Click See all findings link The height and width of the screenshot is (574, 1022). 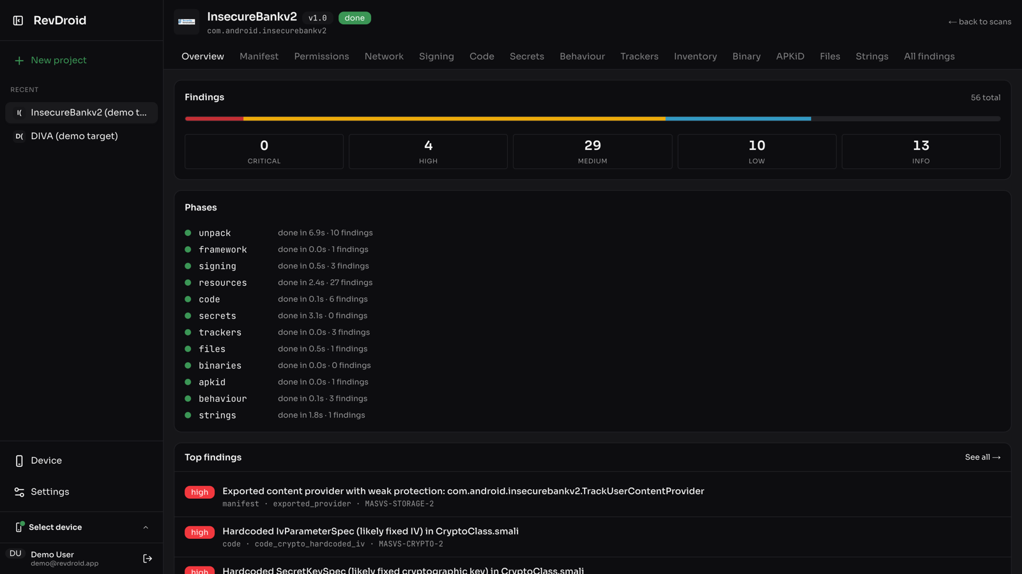click(x=982, y=457)
